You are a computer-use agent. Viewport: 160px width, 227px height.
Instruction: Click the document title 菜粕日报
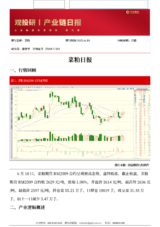(80, 60)
